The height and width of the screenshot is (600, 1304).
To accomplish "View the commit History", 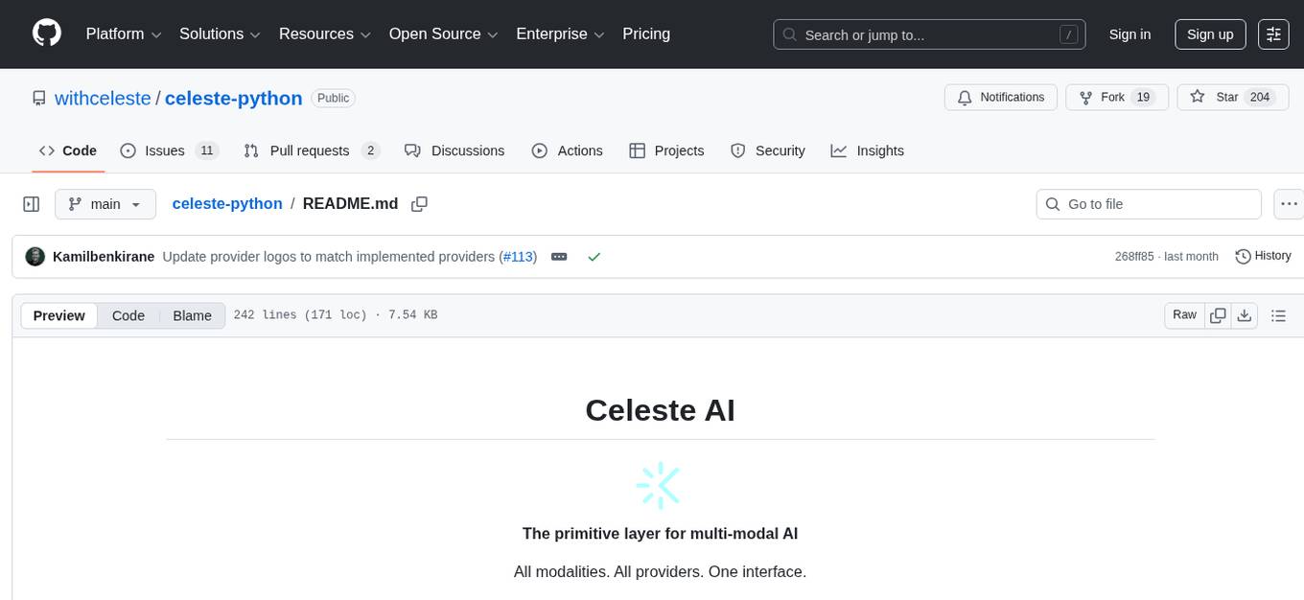I will point(1263,256).
